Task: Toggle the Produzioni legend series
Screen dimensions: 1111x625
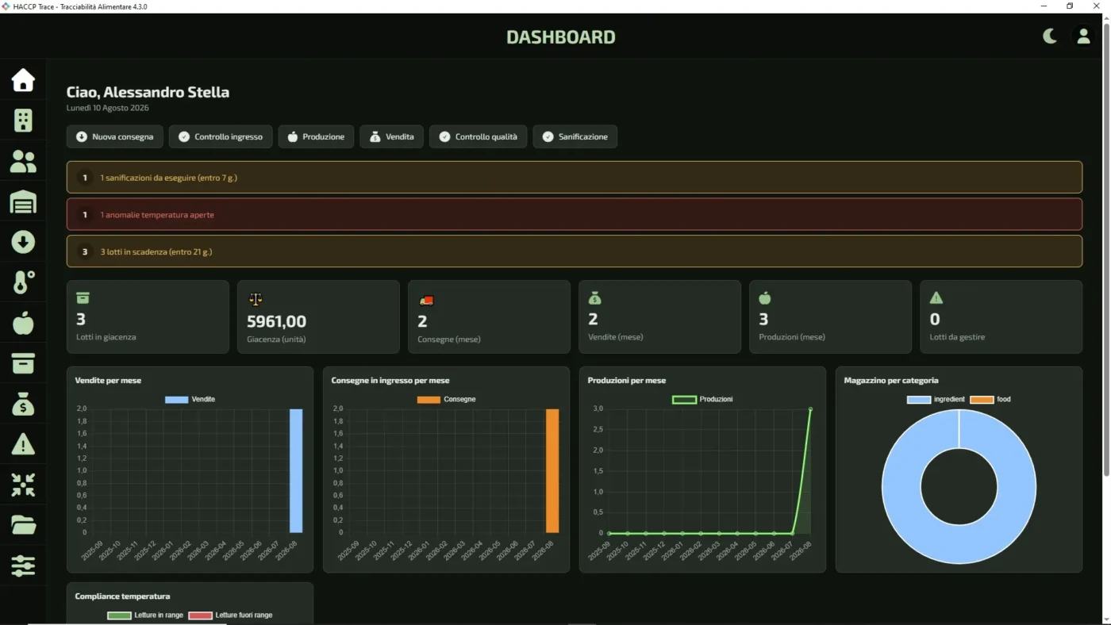Action: click(702, 399)
